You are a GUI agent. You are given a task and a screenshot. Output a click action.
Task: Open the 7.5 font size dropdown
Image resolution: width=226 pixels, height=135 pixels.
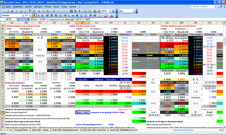point(30,15)
